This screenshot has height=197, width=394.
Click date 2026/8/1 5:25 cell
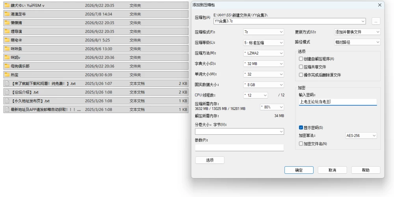click(97, 40)
